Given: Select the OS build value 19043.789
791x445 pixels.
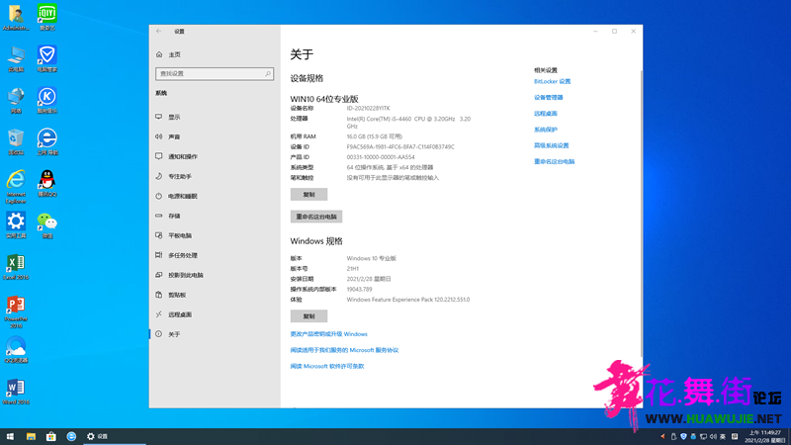Looking at the screenshot, I should 359,290.
